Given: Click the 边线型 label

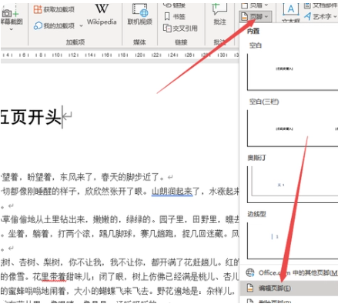Looking at the screenshot, I should tap(256, 214).
